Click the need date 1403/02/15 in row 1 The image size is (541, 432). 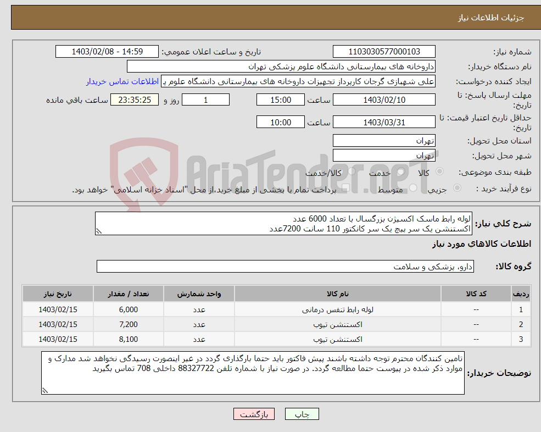[58, 310]
